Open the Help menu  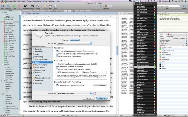[x=57, y=1]
